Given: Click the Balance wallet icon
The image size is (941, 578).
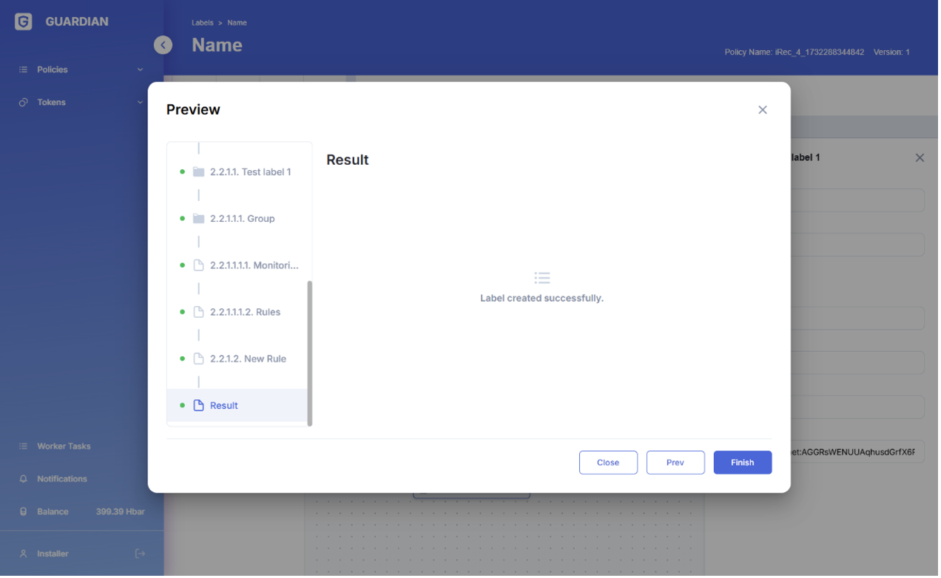Looking at the screenshot, I should coord(23,512).
